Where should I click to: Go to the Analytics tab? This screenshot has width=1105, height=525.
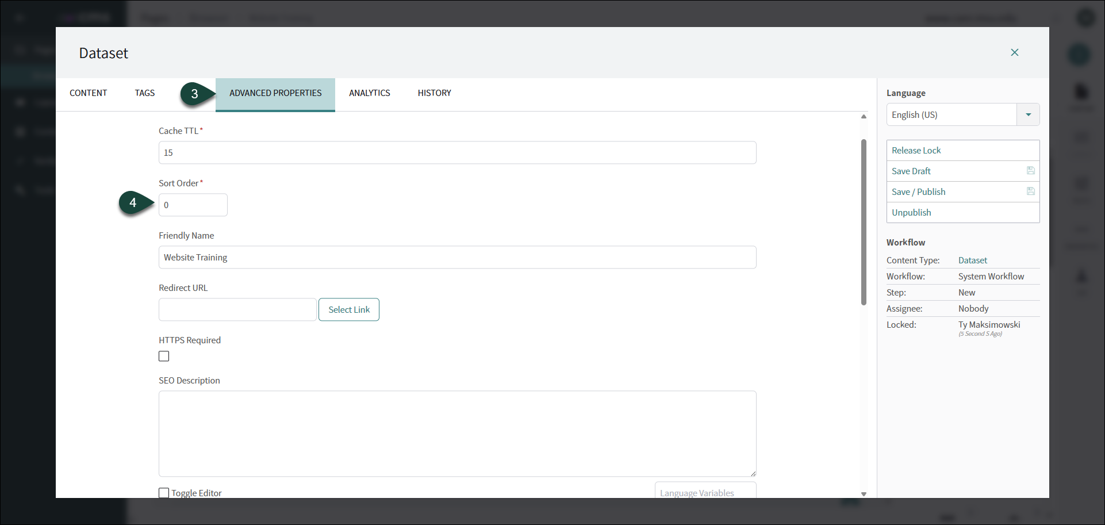[369, 93]
